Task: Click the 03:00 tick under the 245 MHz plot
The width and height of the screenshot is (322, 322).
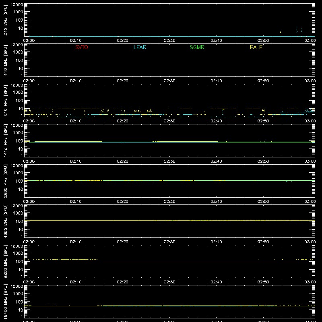Action: pos(310,41)
